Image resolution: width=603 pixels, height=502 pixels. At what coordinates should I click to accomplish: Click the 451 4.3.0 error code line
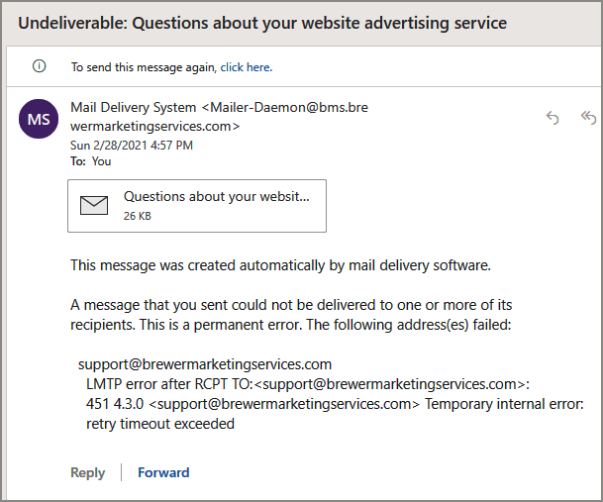coord(335,404)
